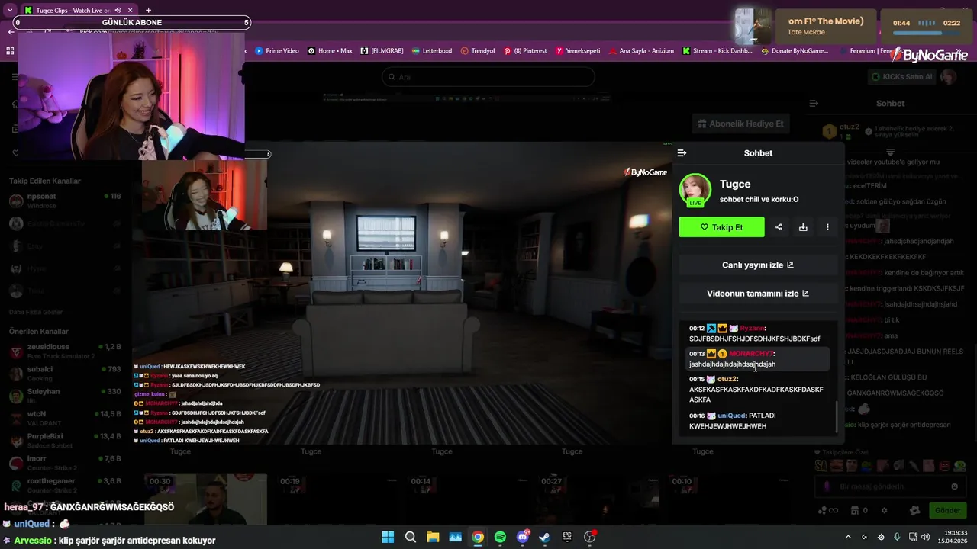Screen dimensions: 977x549
Task: Open Yemeksepeti bookmark
Action: [578, 51]
